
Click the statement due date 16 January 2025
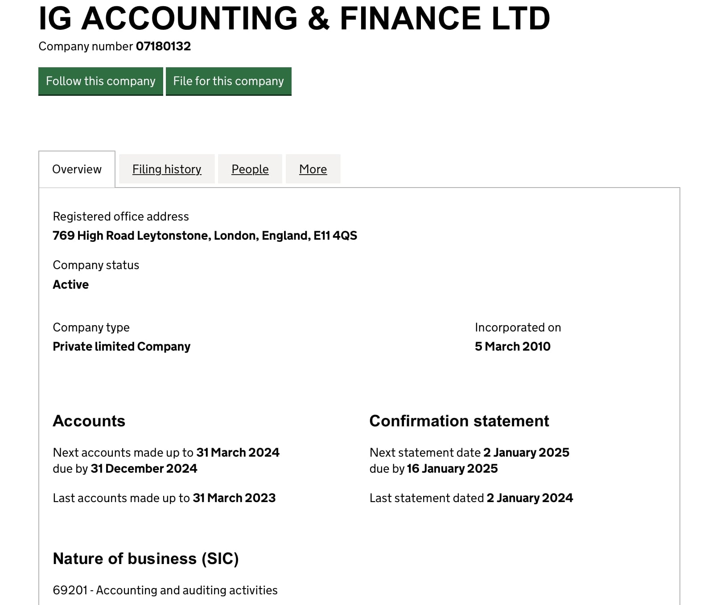(x=452, y=469)
